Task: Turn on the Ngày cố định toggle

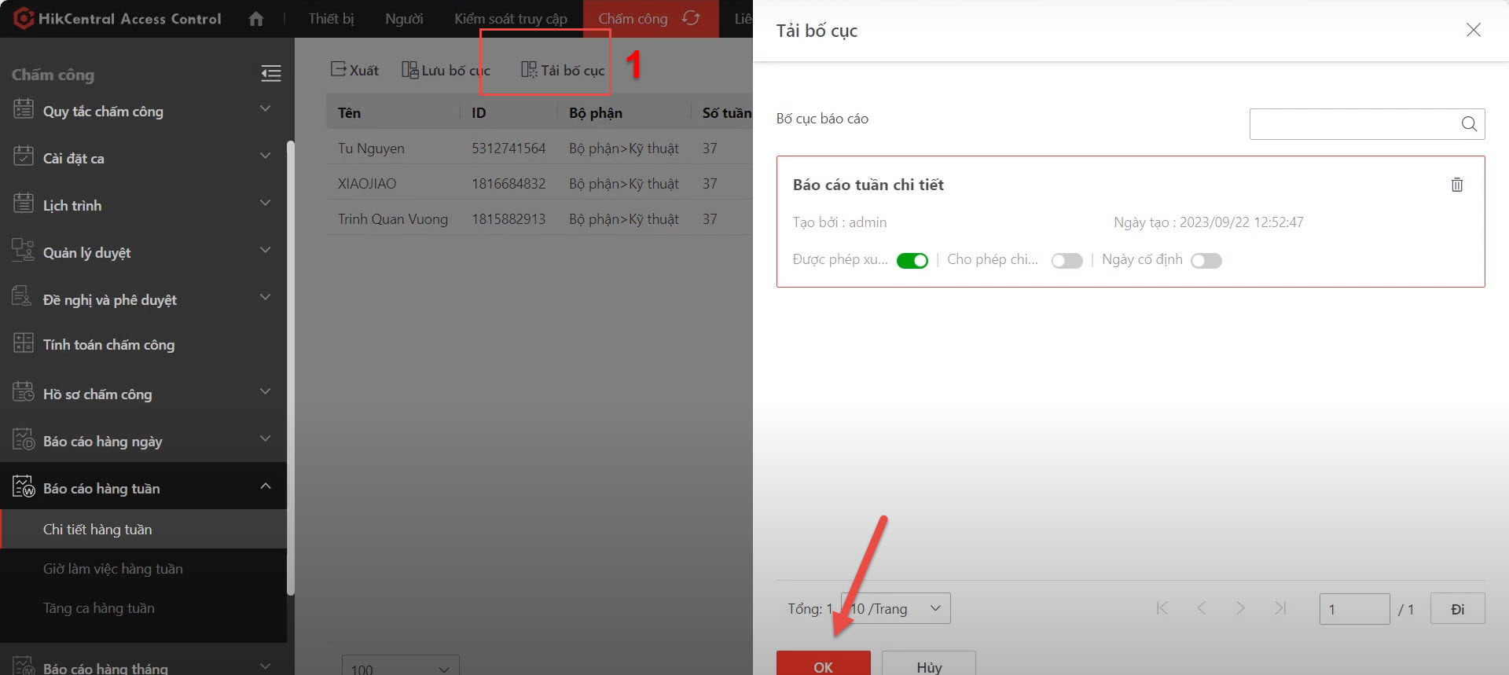Action: [x=1206, y=261]
